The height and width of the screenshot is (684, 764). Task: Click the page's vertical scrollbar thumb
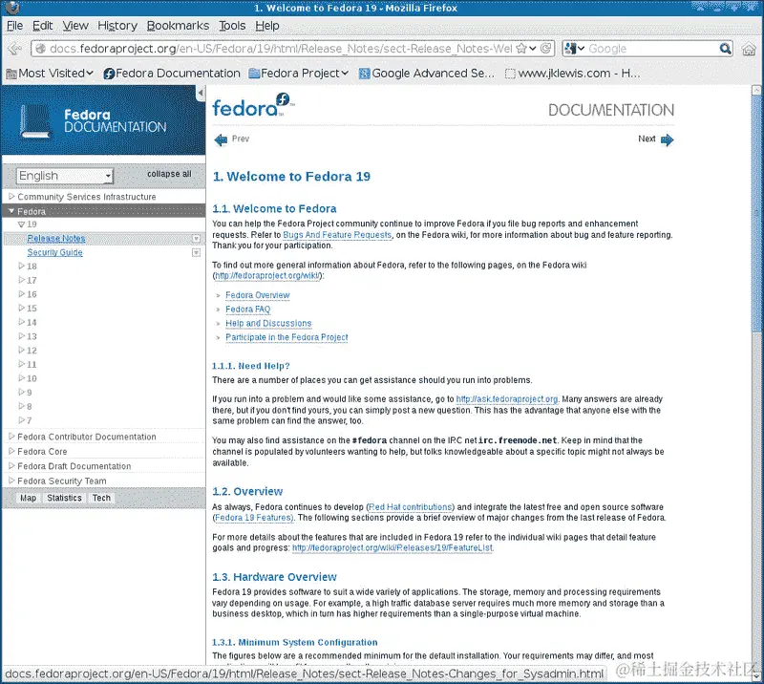756,212
